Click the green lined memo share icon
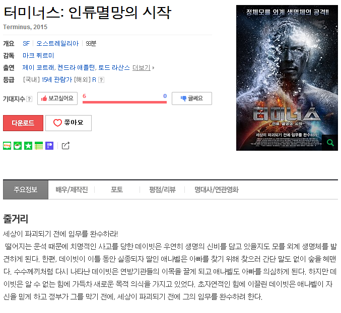Viewport: 341px width, 313px height. click(x=39, y=146)
